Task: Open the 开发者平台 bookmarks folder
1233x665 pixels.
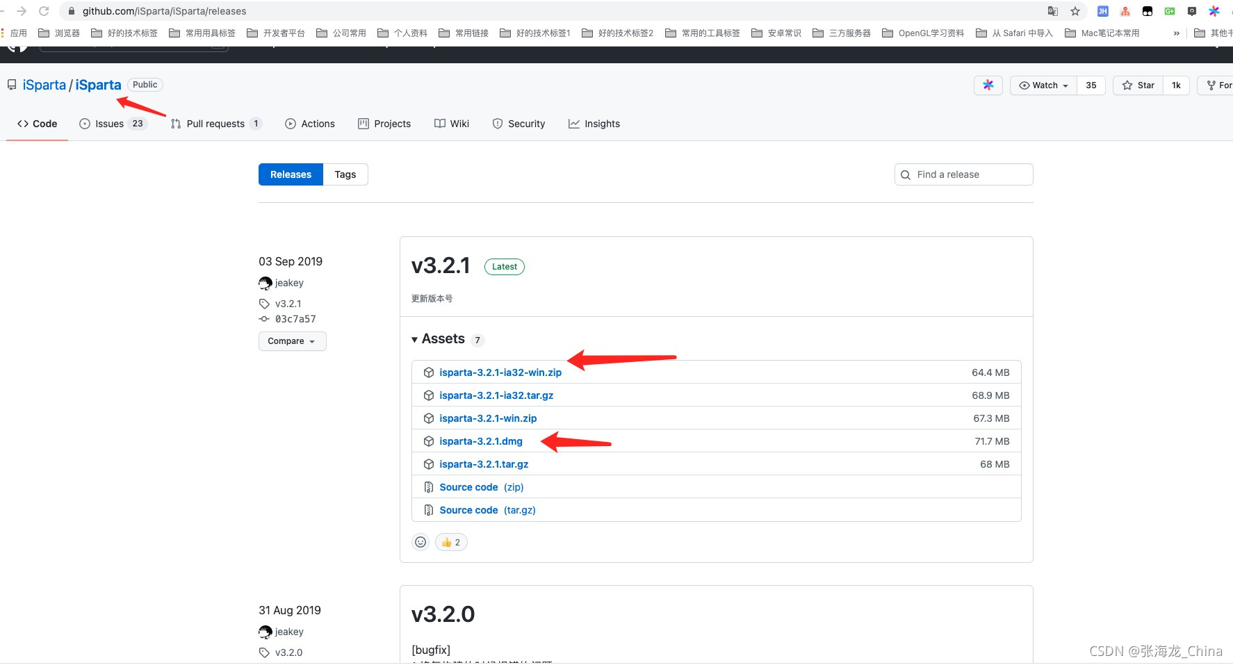Action: pos(276,33)
